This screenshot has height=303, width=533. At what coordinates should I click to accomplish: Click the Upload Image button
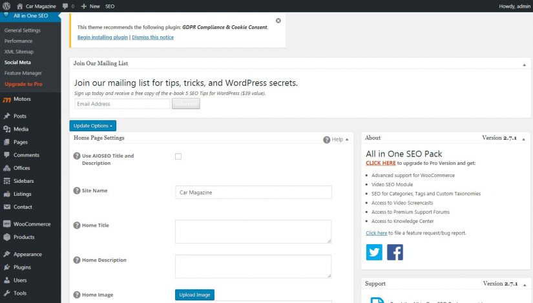coord(194,295)
